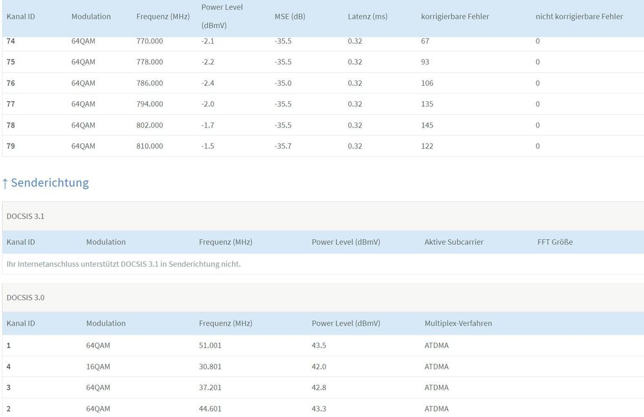Screen dimensions: 644x417
Task: Click upstream frequency 44.601
Action: click(x=210, y=409)
